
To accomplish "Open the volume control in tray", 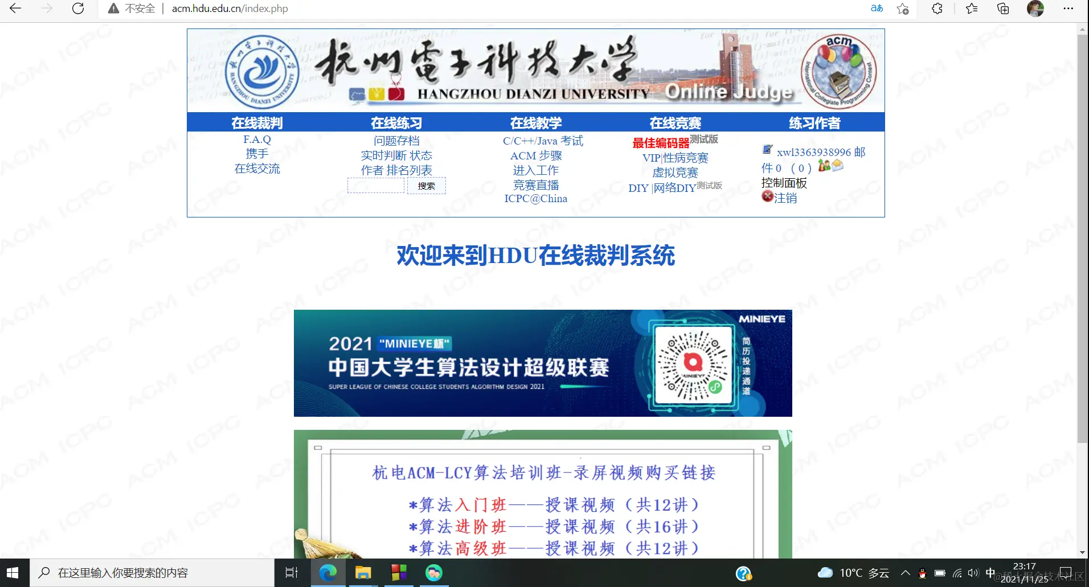I will point(973,573).
